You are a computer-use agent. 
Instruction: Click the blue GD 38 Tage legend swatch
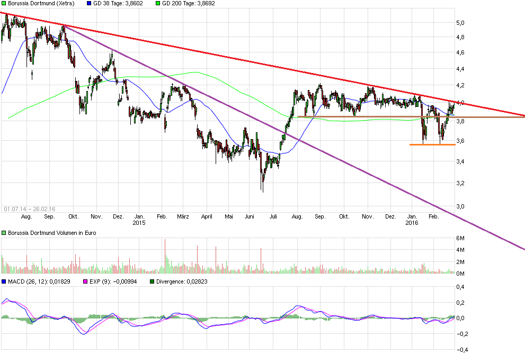pyautogui.click(x=89, y=3)
